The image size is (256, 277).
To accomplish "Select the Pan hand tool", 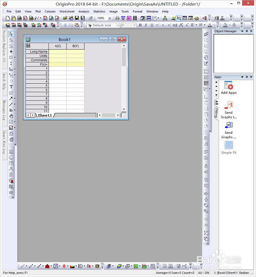I will [11, 116].
